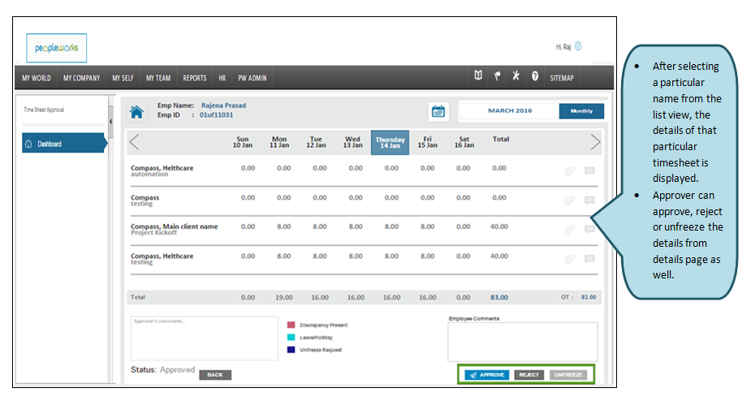Select the Tue 12 Jan column header

click(316, 142)
